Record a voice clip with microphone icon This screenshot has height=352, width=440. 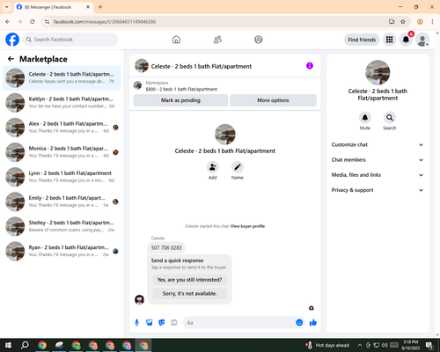pos(136,323)
